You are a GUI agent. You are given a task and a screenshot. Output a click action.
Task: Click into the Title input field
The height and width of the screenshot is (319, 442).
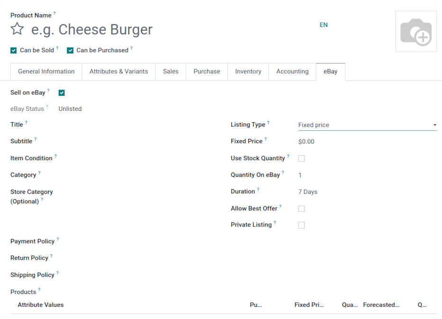point(118,124)
